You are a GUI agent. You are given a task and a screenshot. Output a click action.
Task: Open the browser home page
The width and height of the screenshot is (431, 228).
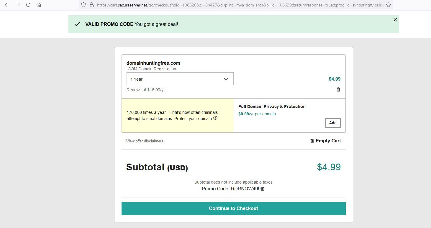[x=39, y=5]
